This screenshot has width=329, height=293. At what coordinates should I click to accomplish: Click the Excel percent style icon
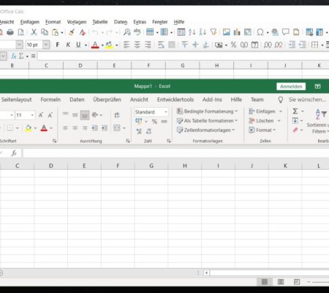click(154, 122)
